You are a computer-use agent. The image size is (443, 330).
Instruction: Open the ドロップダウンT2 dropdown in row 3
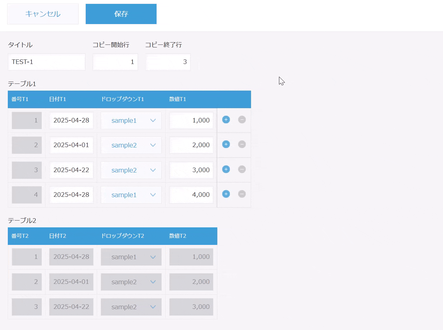(131, 307)
